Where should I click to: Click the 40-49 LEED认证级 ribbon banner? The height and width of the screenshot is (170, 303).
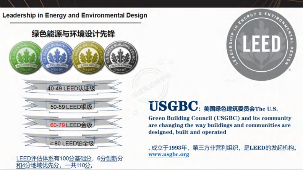point(72,87)
